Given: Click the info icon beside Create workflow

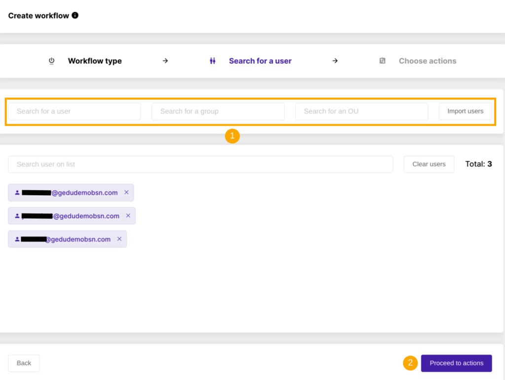Looking at the screenshot, I should click(x=75, y=15).
